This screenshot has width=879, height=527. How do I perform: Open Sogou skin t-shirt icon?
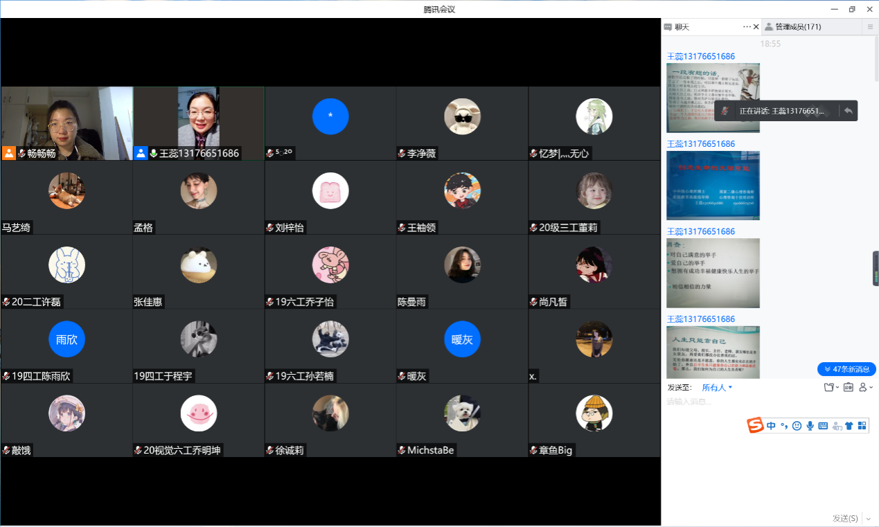coord(849,426)
